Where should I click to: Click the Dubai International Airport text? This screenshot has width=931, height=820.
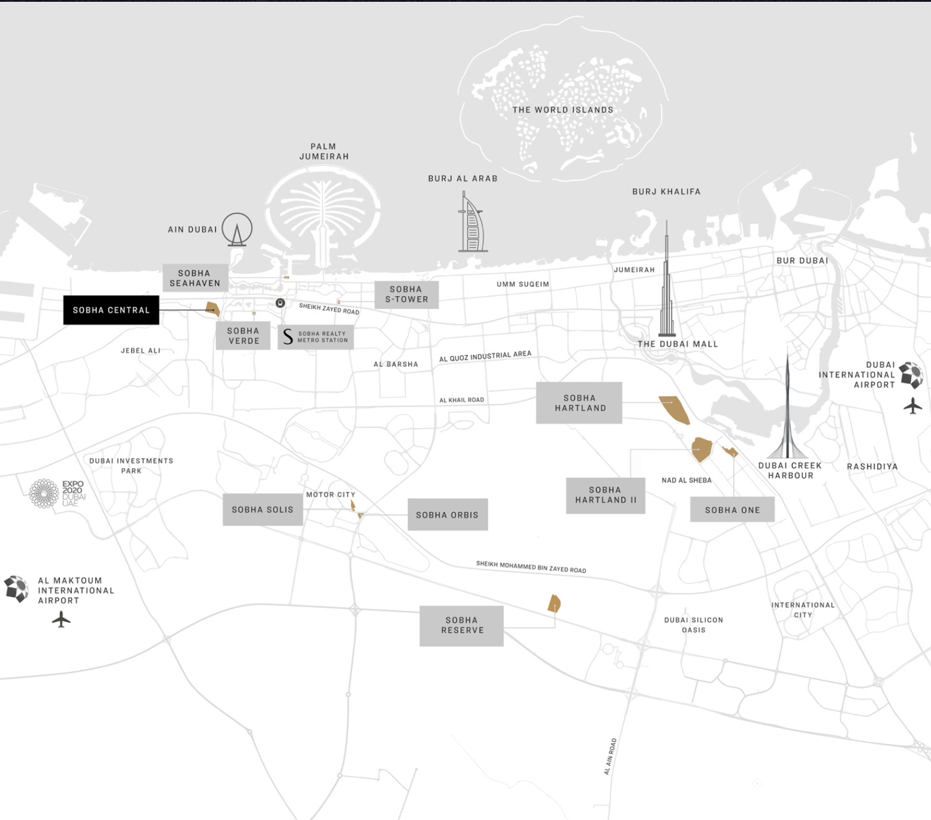pos(857,375)
